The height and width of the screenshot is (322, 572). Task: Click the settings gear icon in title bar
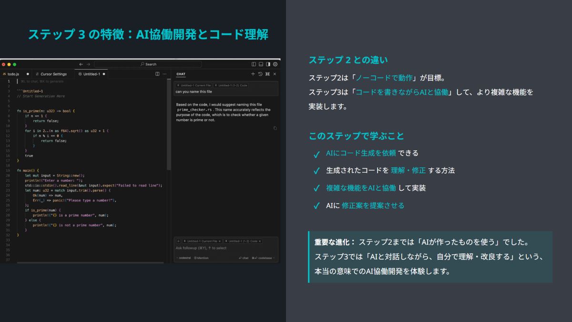[x=275, y=64]
